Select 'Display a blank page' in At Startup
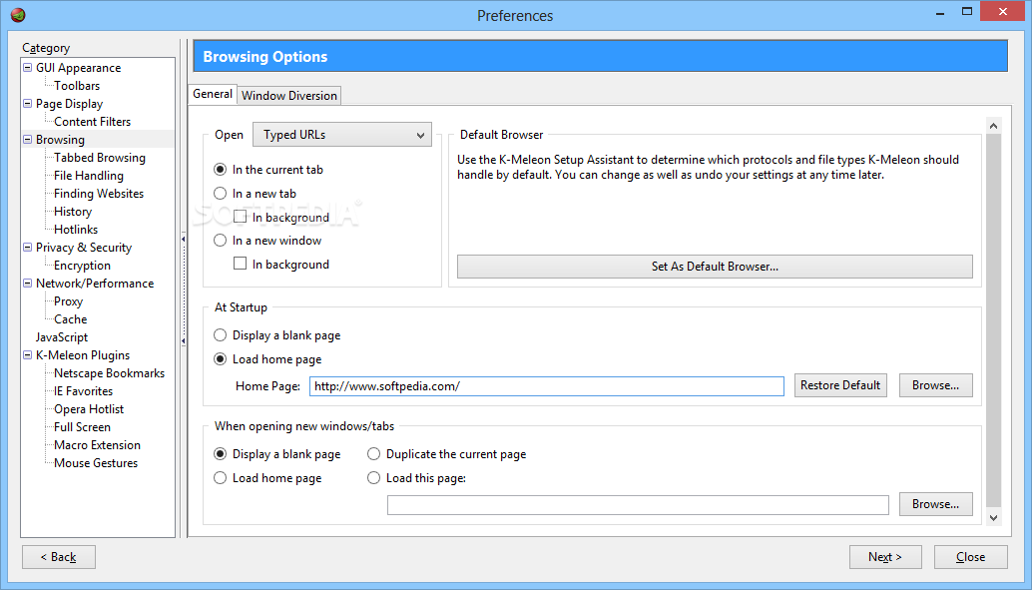Screen dimensions: 1032x590 coord(220,335)
